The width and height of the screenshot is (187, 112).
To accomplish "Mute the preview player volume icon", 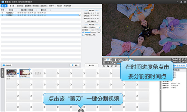I will click(x=115, y=63).
